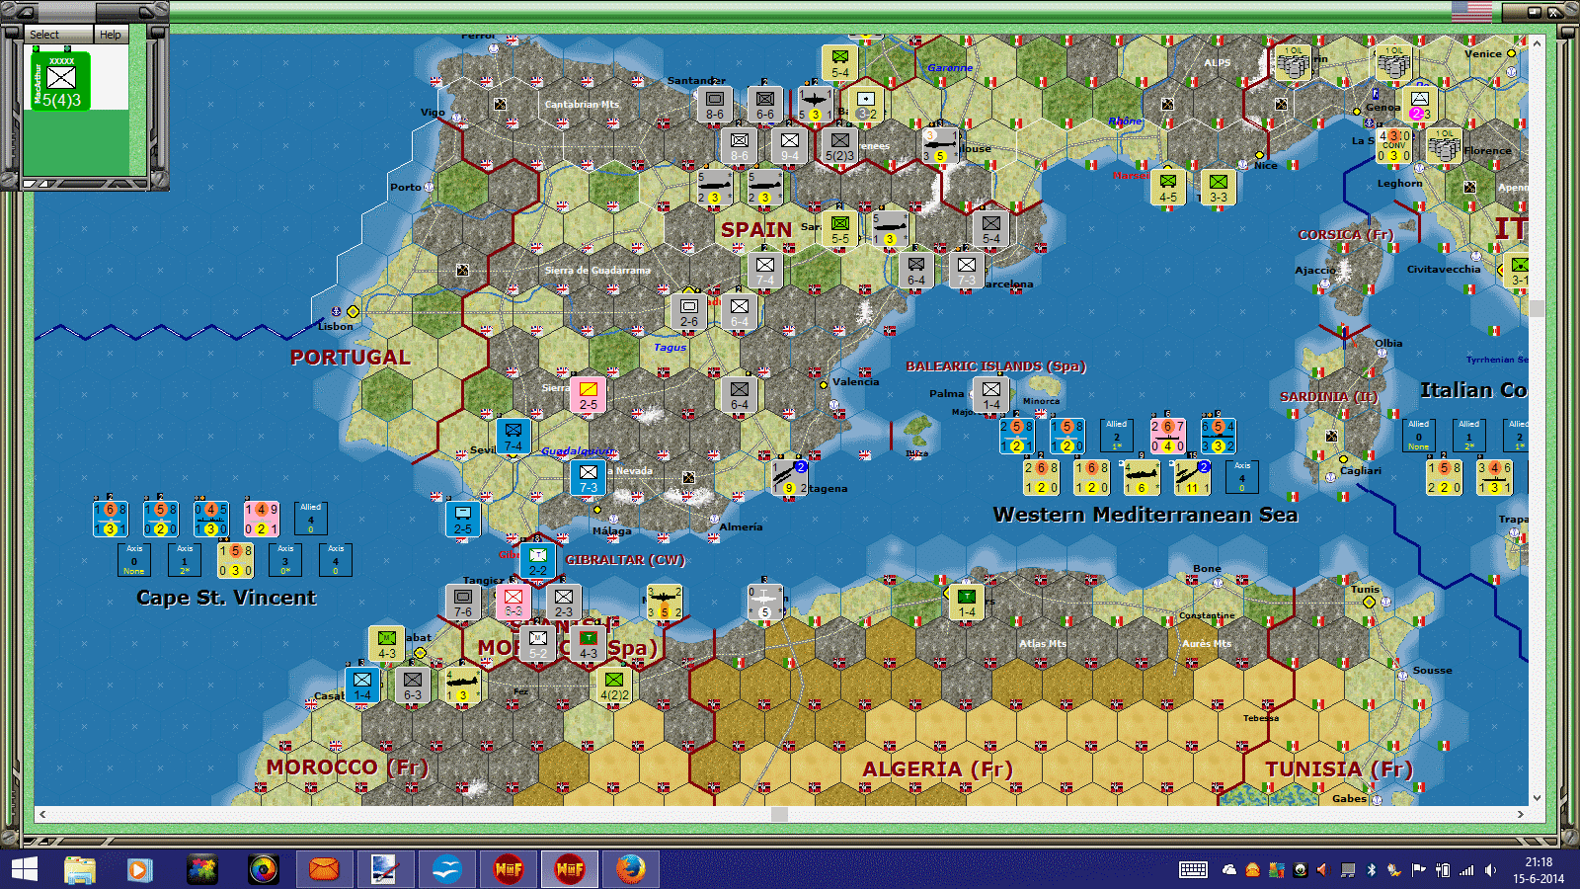Click the yellow 4-3 unit near Rabat
The width and height of the screenshot is (1580, 889).
pos(386,644)
